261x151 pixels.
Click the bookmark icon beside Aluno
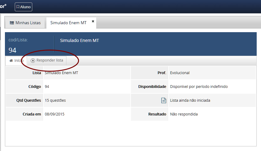coord(18,7)
